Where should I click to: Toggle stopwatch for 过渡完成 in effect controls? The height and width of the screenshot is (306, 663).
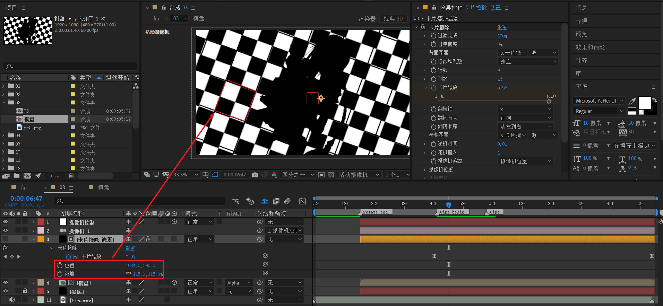[x=433, y=35]
